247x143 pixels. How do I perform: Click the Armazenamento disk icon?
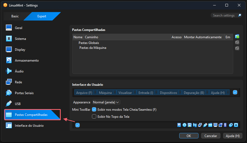(x=9, y=61)
